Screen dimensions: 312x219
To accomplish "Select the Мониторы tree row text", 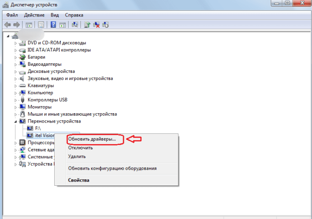I will click(x=40, y=107).
